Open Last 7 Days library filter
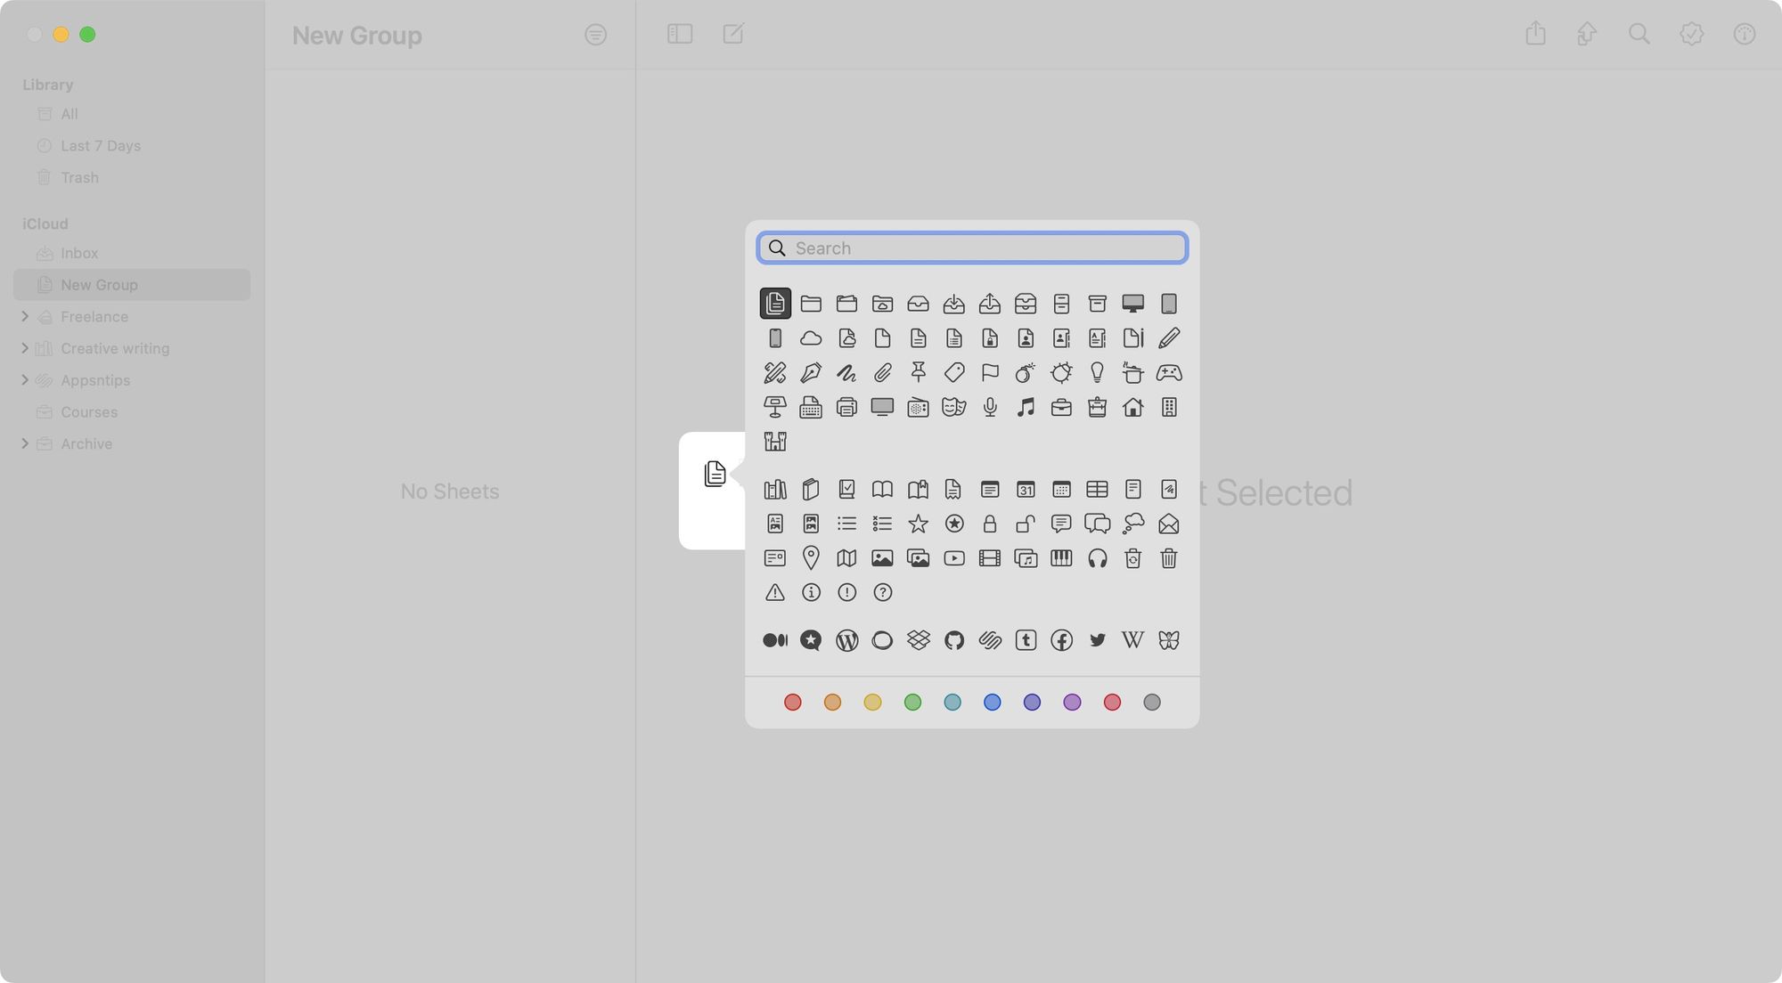 point(100,145)
